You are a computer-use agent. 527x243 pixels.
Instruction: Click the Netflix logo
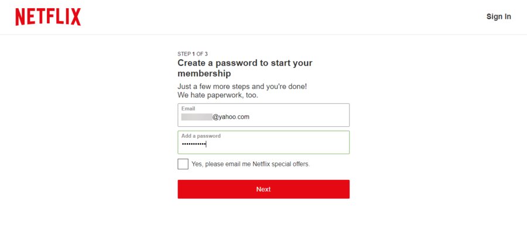point(48,17)
